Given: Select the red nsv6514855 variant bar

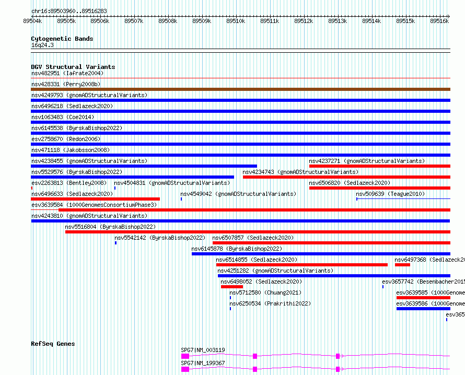Looking at the screenshot, I should tap(302, 265).
